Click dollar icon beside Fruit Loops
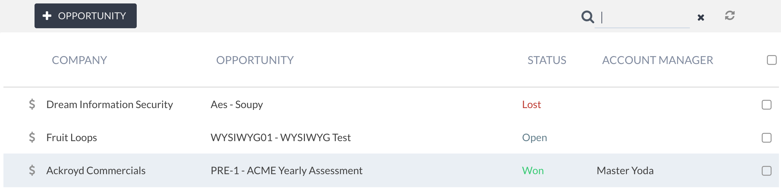Screen dimensions: 781x190 pos(32,137)
